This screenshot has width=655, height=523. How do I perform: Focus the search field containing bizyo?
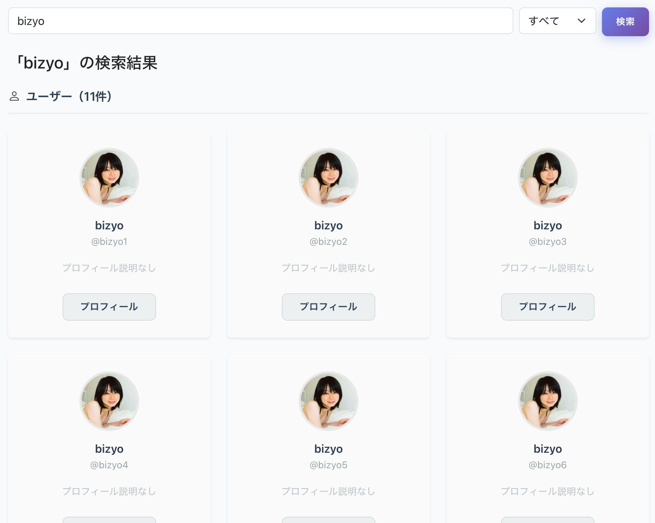tap(260, 21)
